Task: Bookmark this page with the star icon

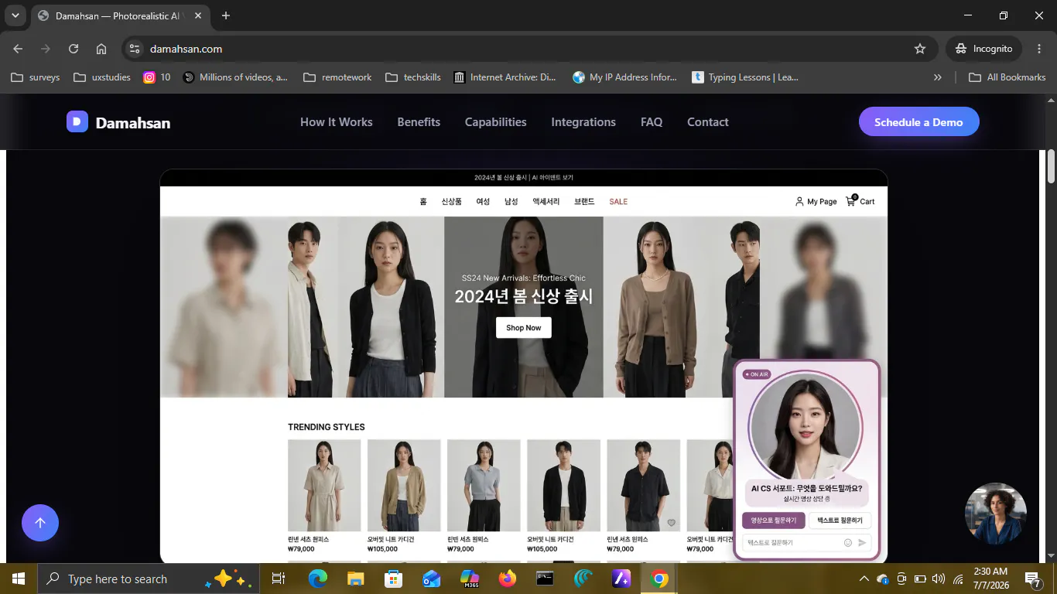Action: tap(920, 49)
